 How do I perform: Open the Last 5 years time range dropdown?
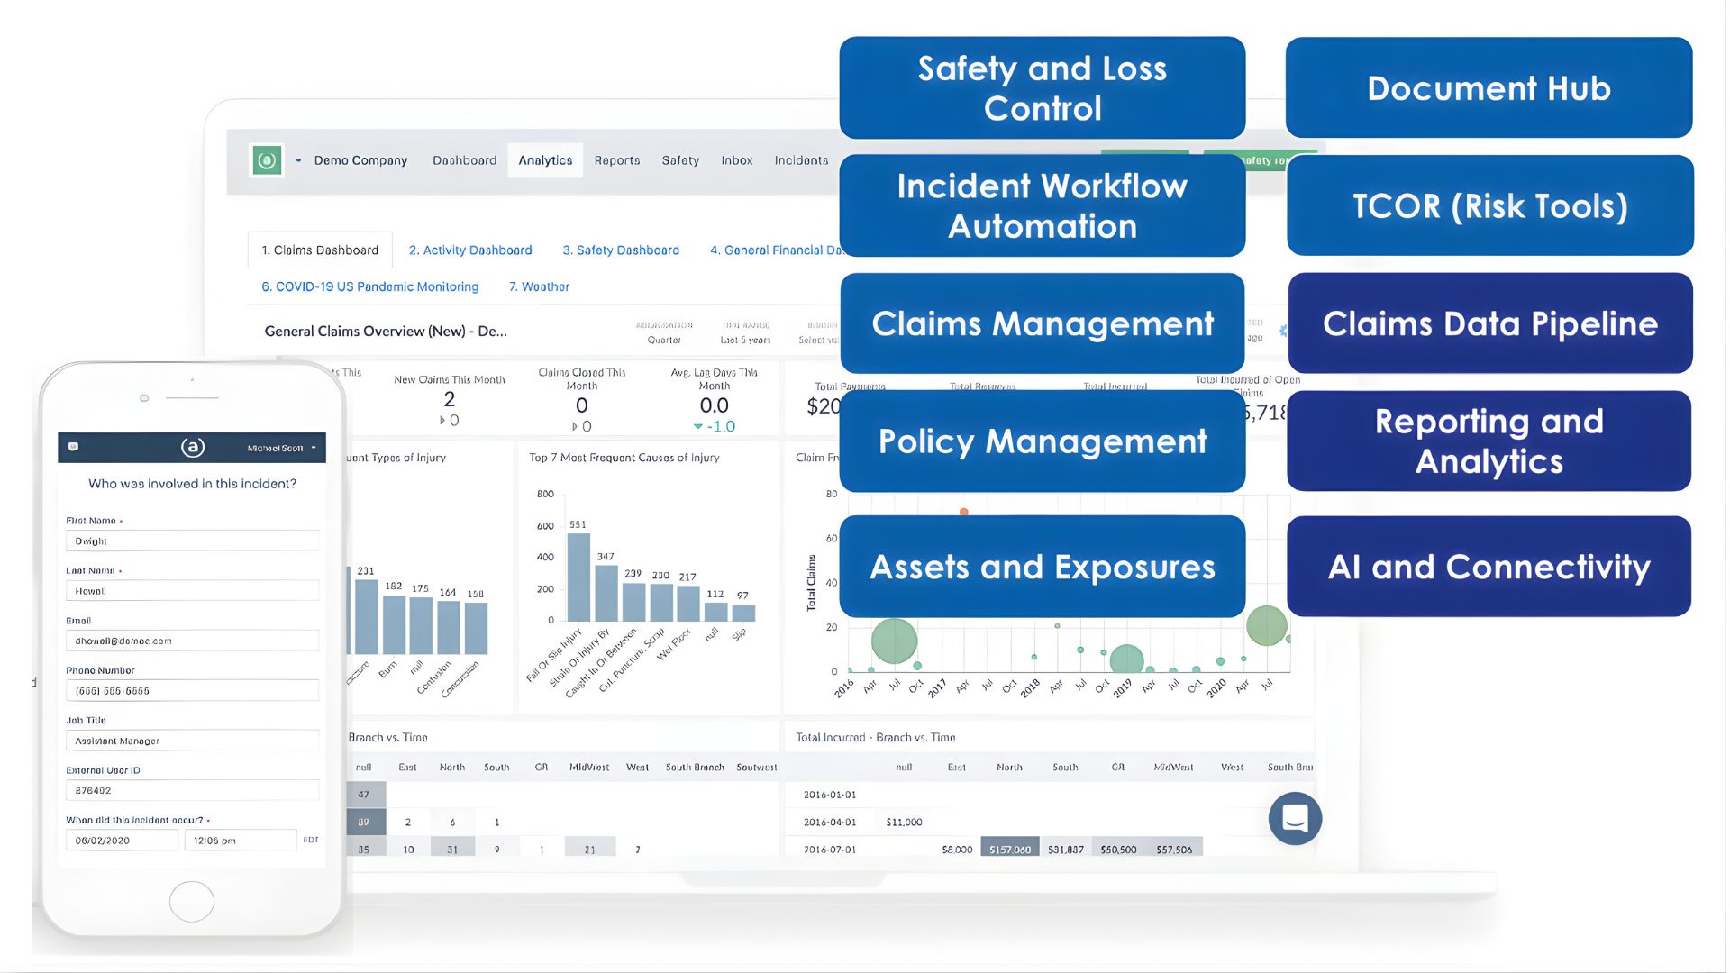745,340
